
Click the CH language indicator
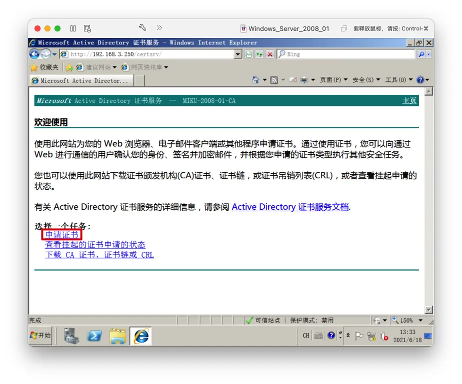tap(306, 336)
